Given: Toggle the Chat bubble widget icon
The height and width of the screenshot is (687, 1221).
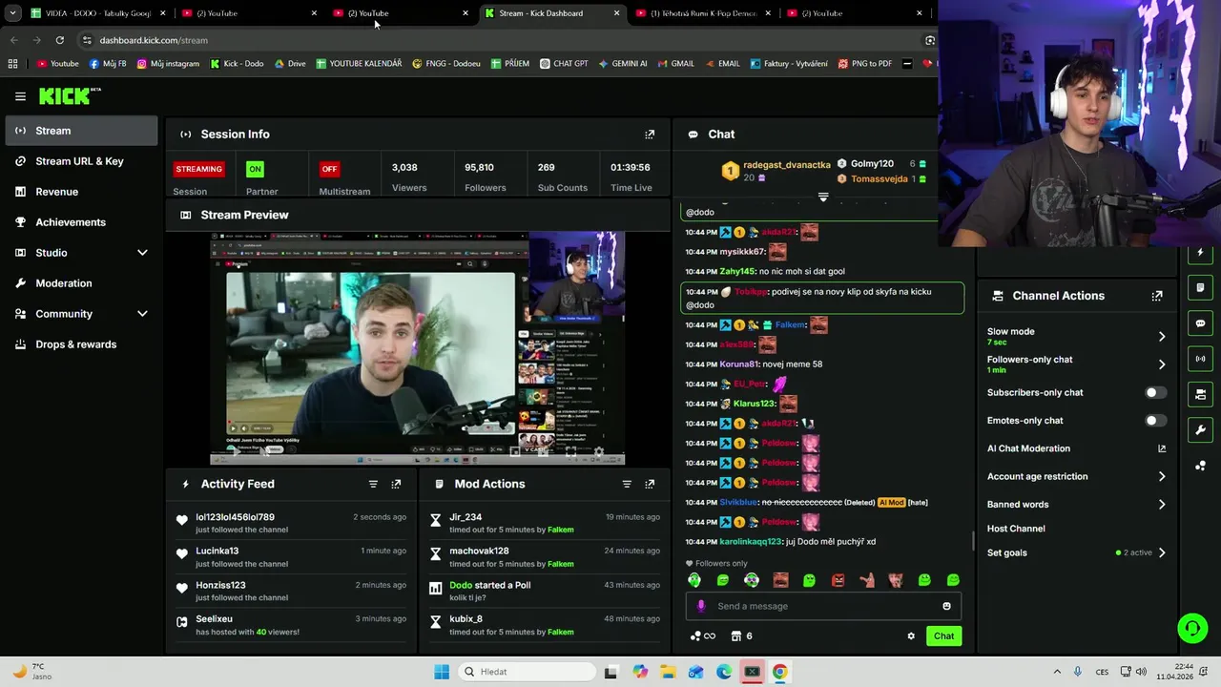Looking at the screenshot, I should [1200, 323].
